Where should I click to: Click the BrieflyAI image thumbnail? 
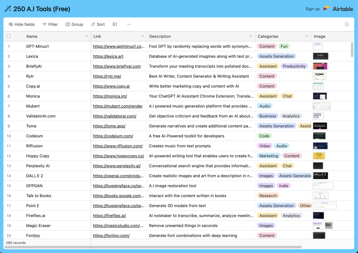320,66
